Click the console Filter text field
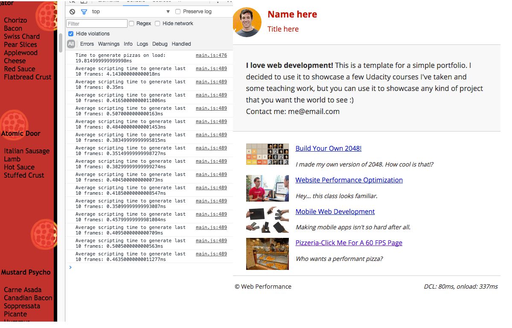The image size is (512, 328). [x=97, y=23]
